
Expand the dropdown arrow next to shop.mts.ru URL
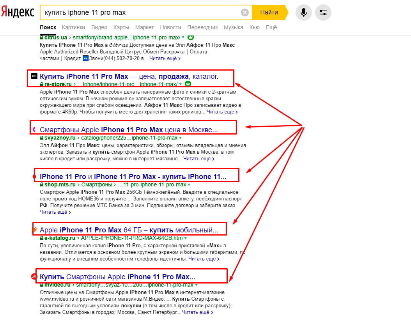tap(189, 184)
